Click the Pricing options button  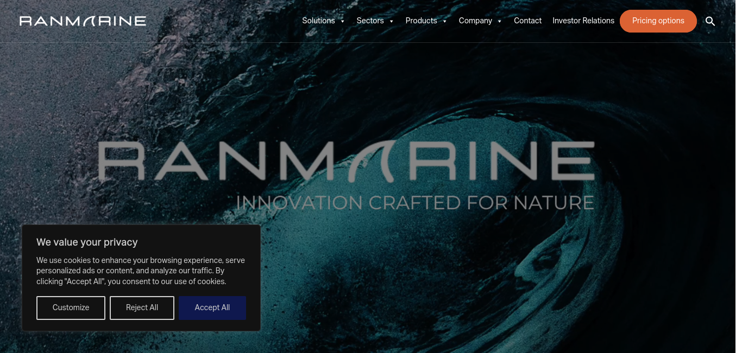[x=658, y=21]
